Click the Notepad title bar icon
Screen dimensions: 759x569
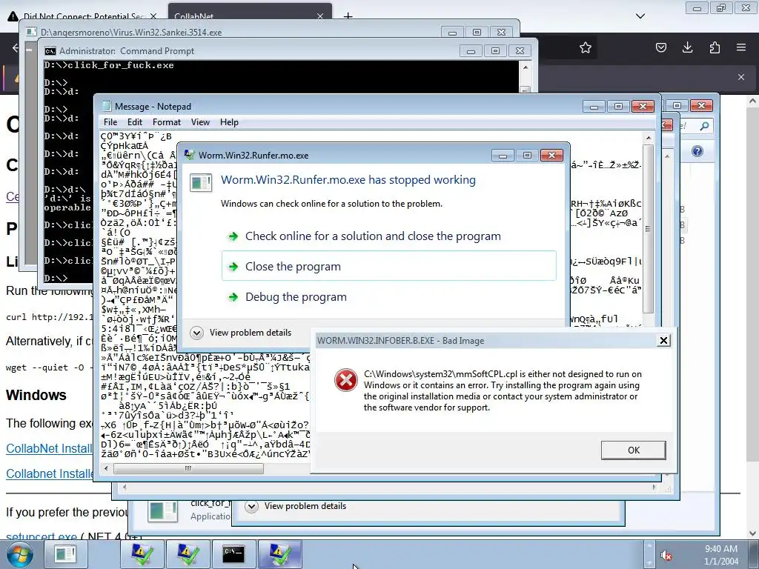pos(106,107)
